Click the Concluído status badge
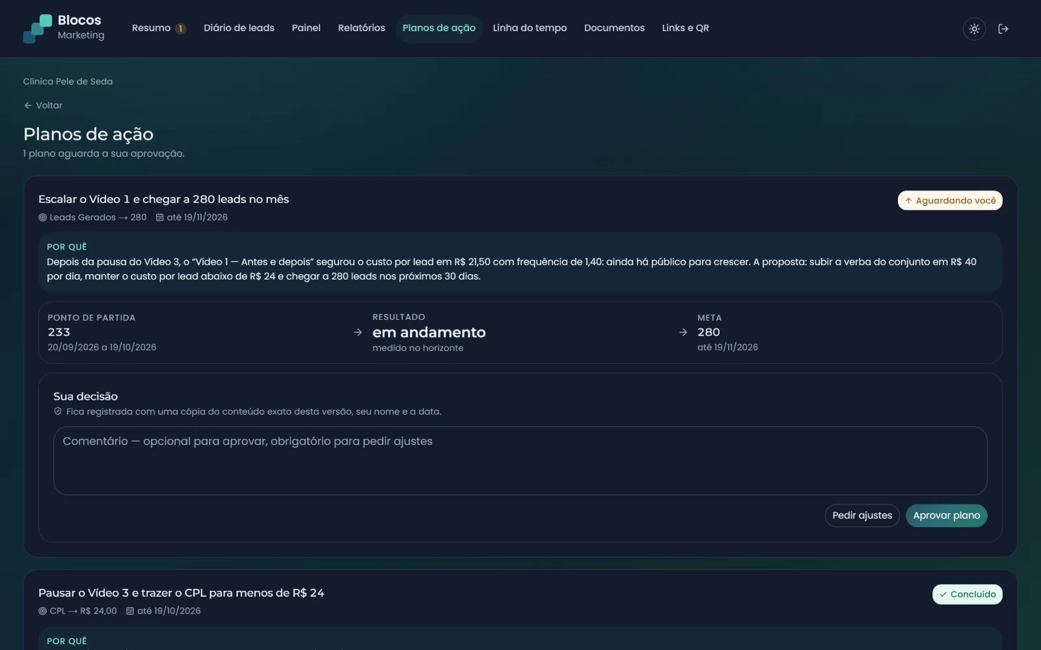The image size is (1041, 650). click(x=967, y=594)
